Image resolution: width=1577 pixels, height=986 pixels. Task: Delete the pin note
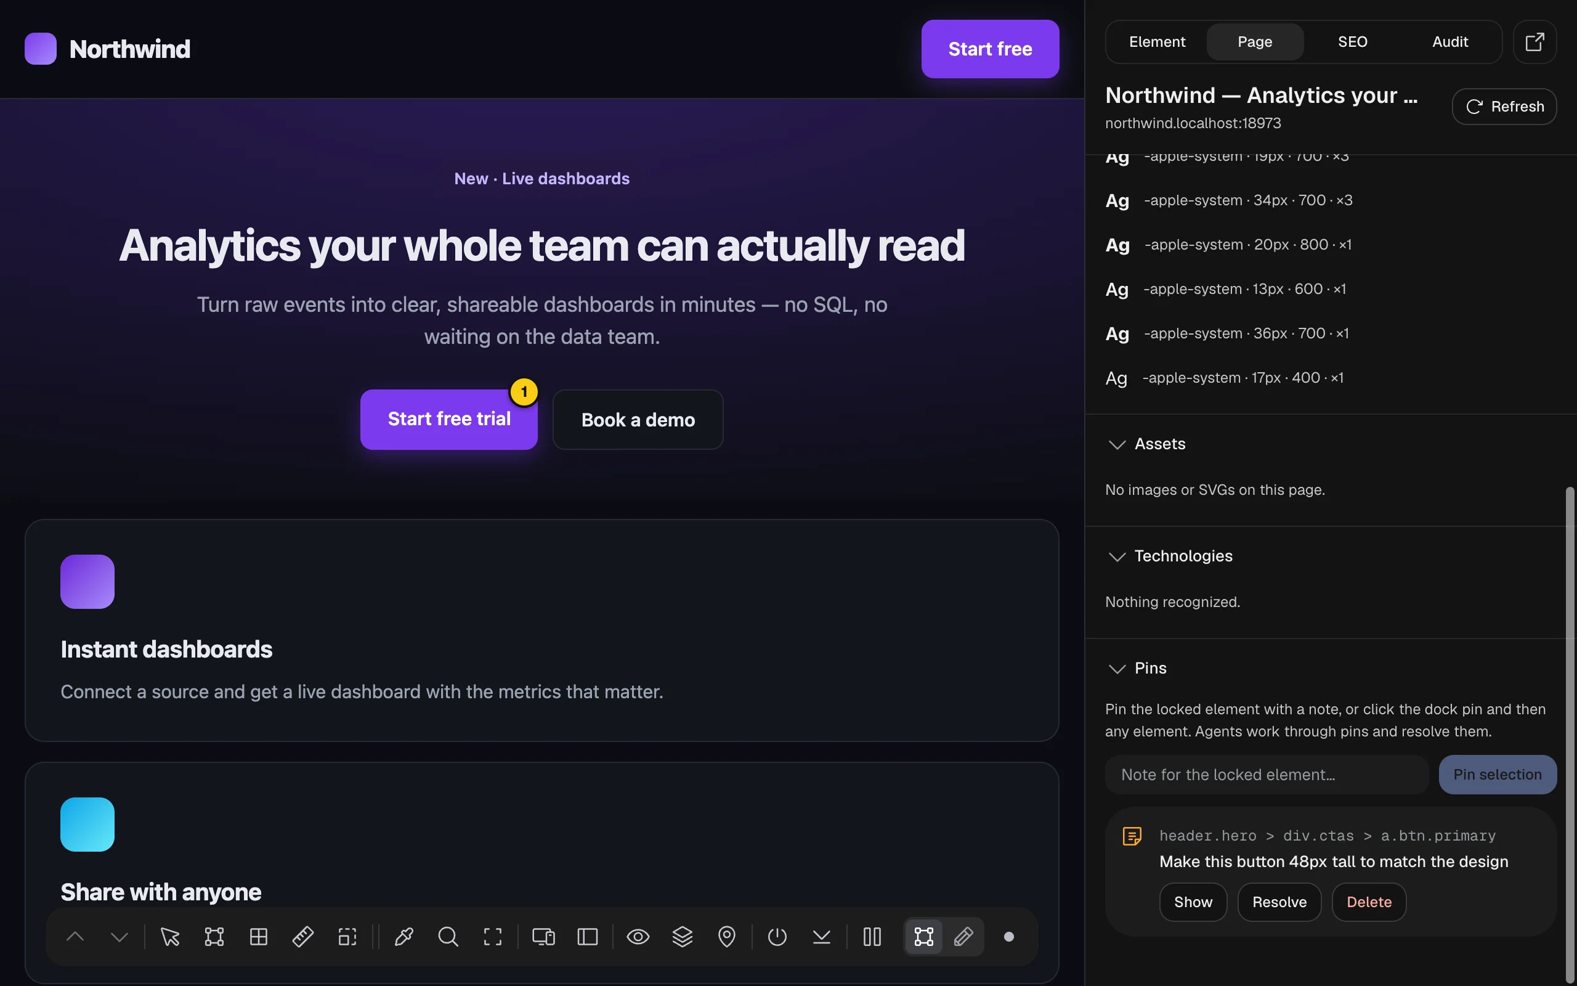coord(1369,902)
